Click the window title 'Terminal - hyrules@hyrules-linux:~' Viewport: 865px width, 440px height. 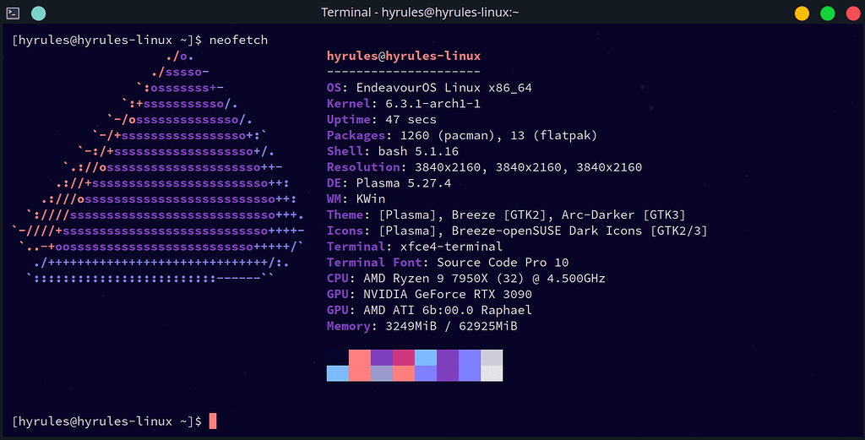click(x=420, y=12)
